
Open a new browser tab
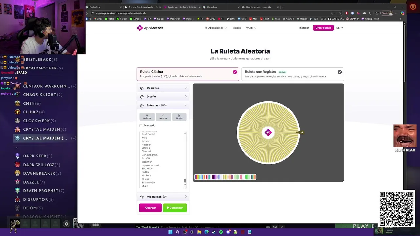pos(283,7)
